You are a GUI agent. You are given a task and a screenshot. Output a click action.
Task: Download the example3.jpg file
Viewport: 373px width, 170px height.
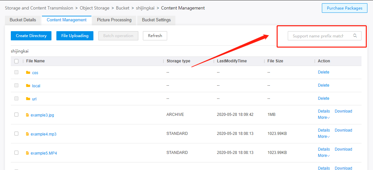tap(343, 111)
